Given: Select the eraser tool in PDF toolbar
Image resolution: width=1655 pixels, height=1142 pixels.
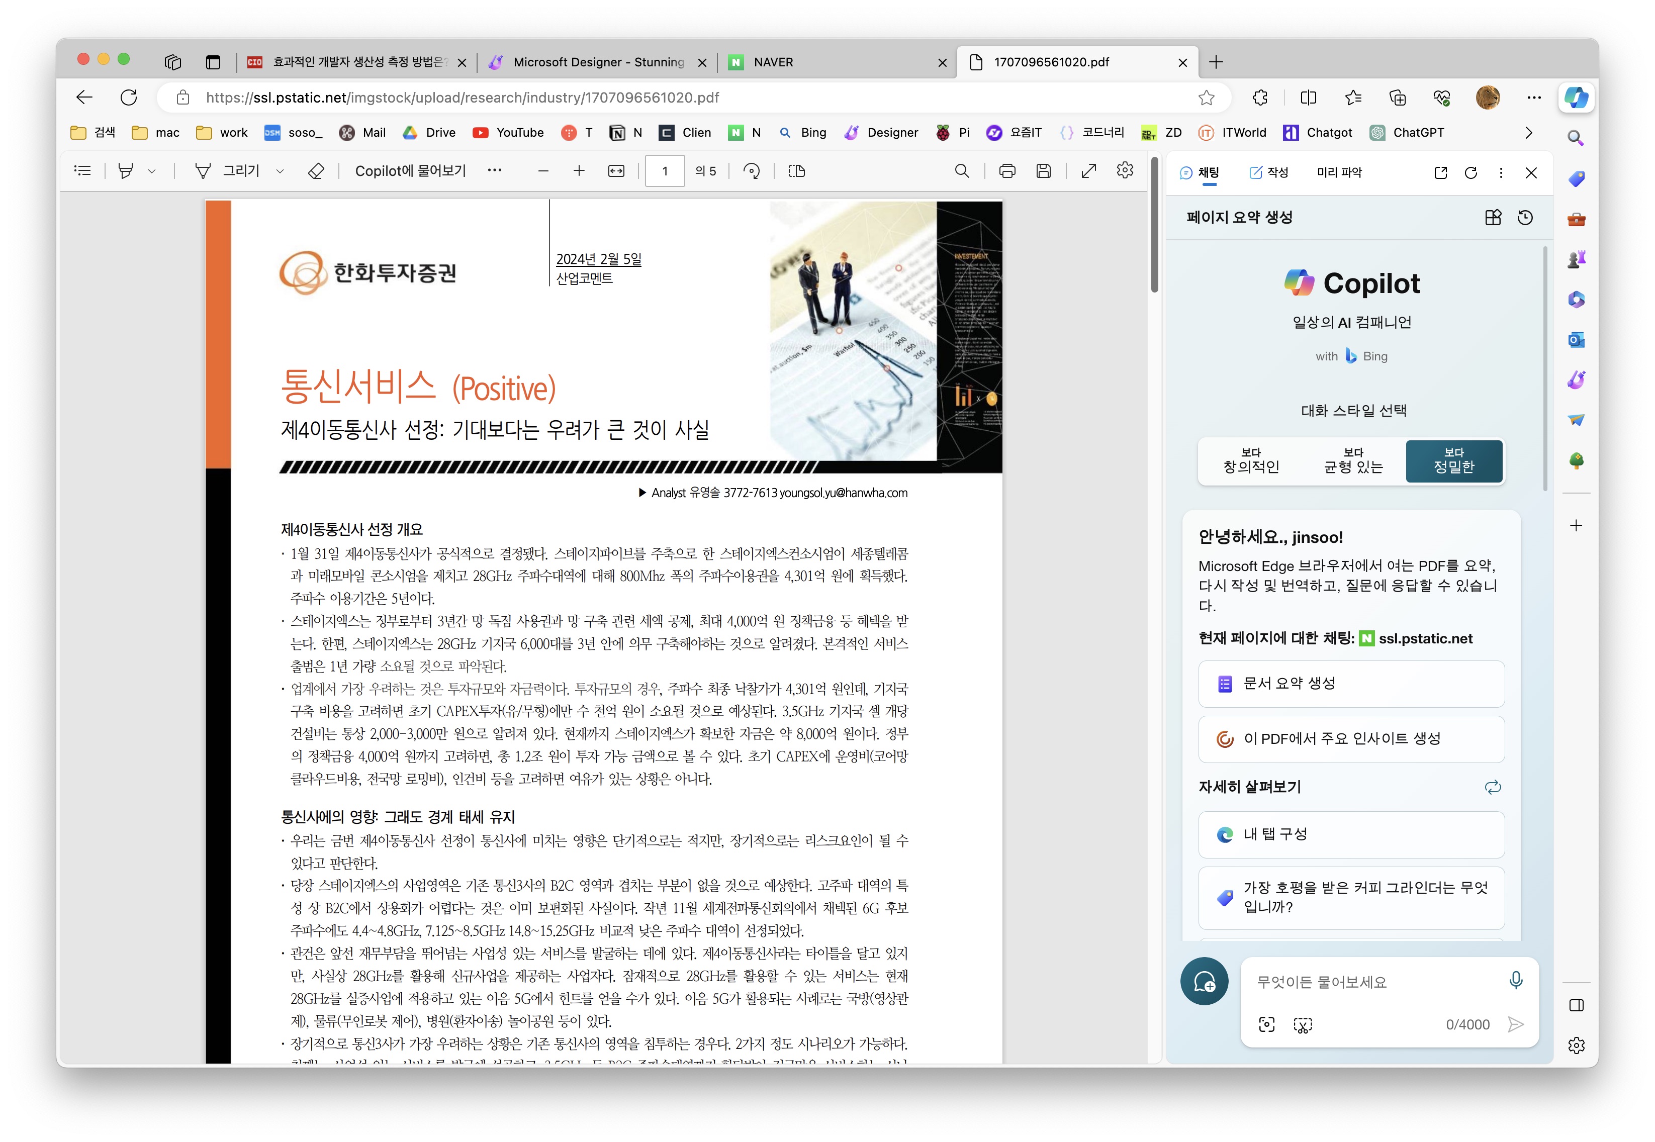Looking at the screenshot, I should [316, 171].
